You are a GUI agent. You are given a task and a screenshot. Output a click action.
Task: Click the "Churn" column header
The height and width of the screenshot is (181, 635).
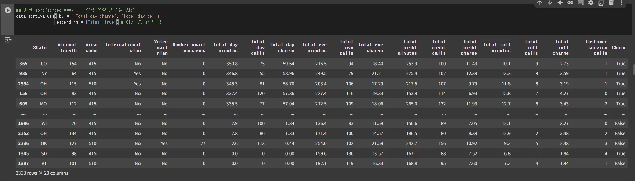[x=619, y=48]
